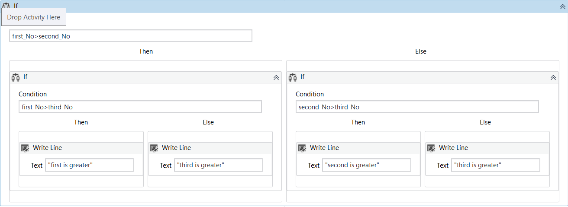Collapse the outer If activity
The image size is (568, 207).
(562, 6)
